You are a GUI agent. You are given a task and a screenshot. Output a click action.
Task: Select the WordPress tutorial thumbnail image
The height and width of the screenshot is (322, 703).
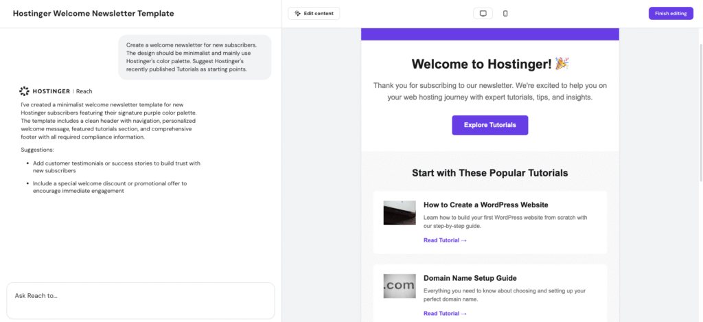(400, 213)
